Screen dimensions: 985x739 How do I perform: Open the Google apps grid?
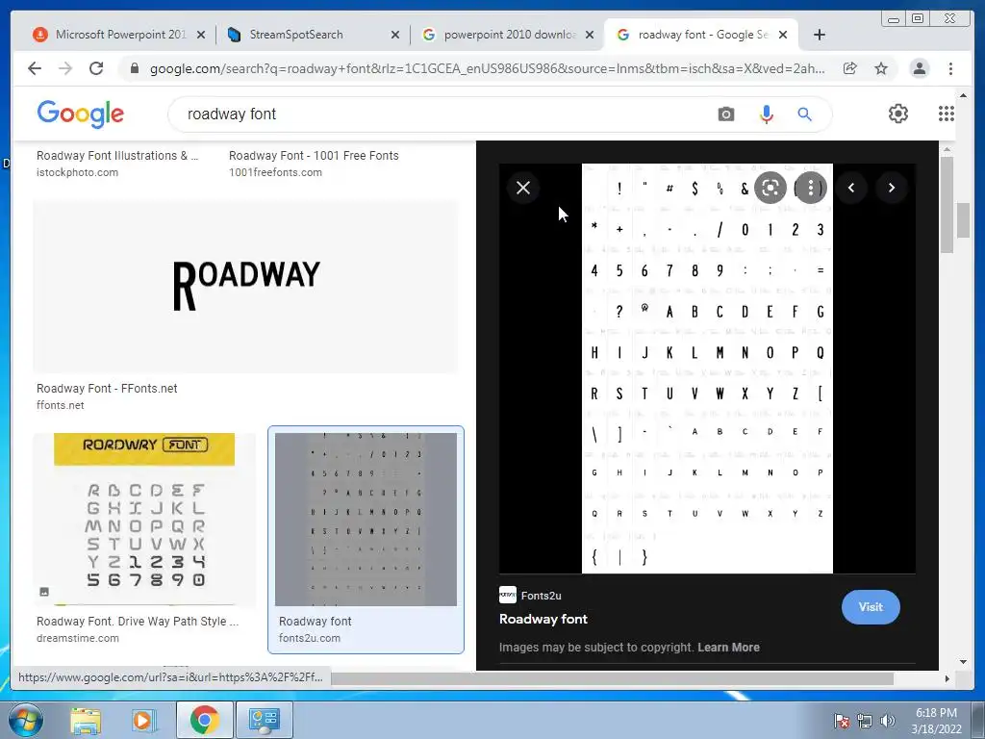[x=947, y=114]
